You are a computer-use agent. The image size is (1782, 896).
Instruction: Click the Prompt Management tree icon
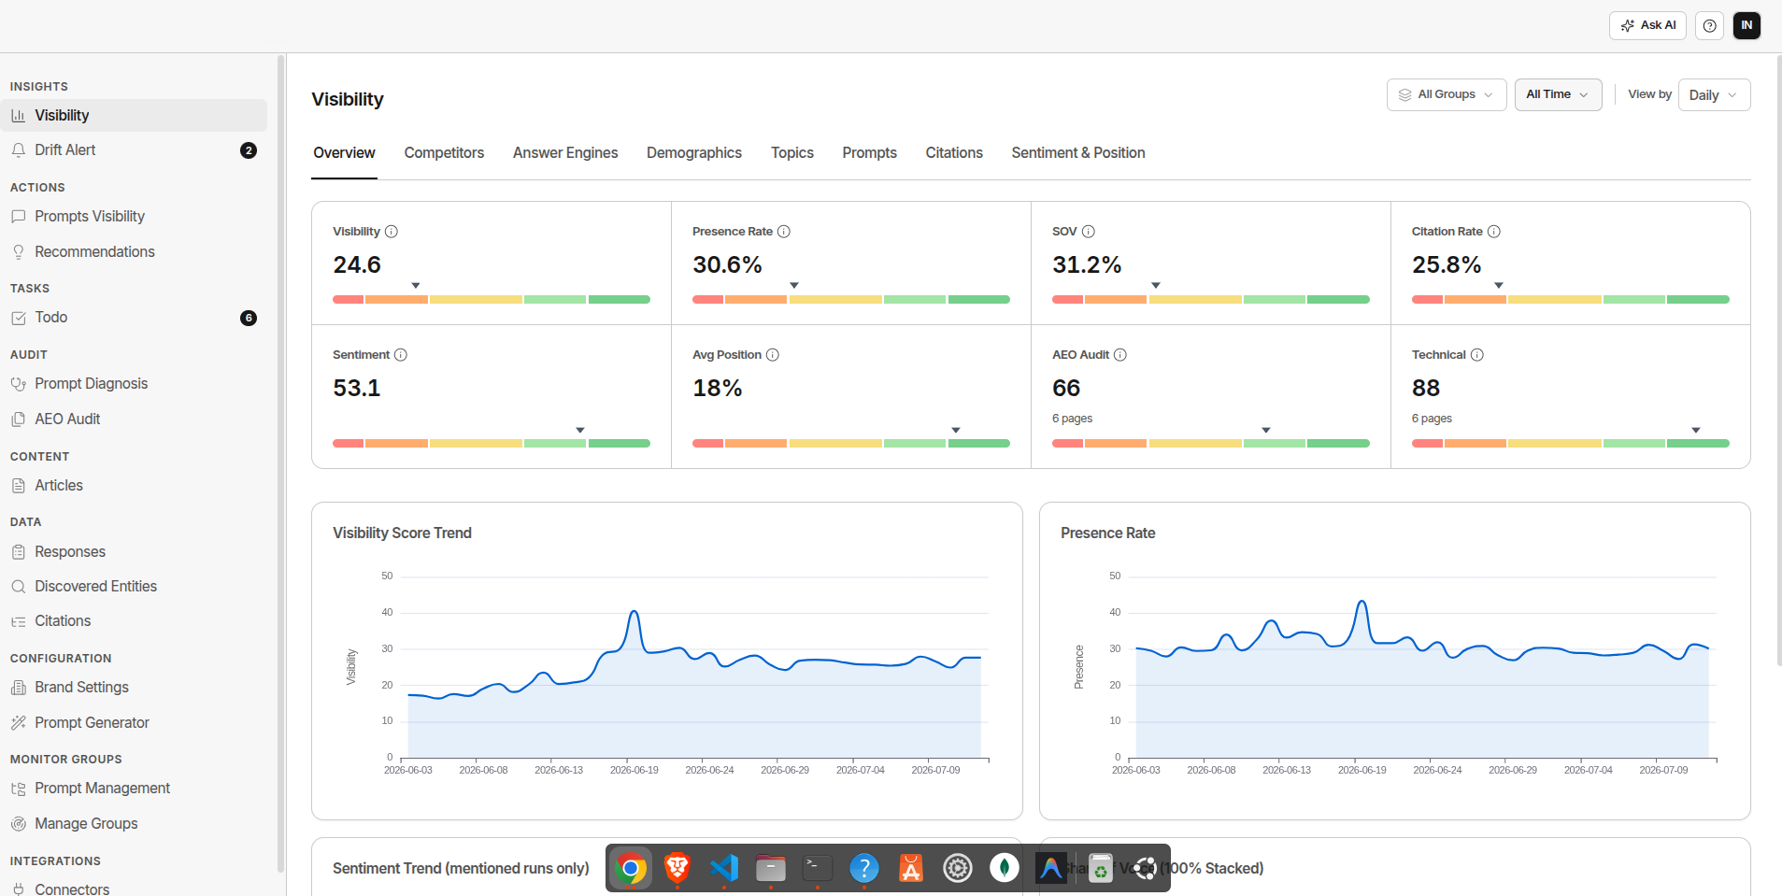pos(18,789)
